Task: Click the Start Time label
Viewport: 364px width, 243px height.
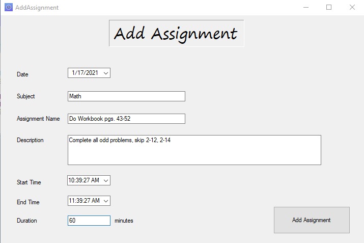Action: pos(29,182)
